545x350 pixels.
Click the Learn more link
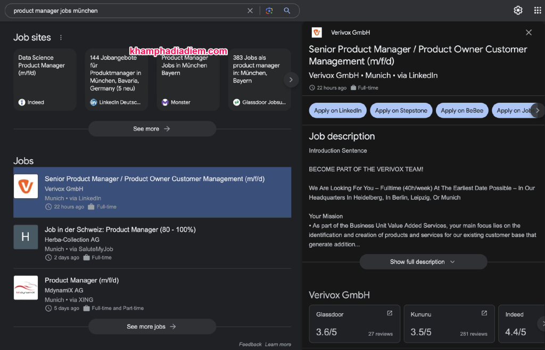point(278,345)
